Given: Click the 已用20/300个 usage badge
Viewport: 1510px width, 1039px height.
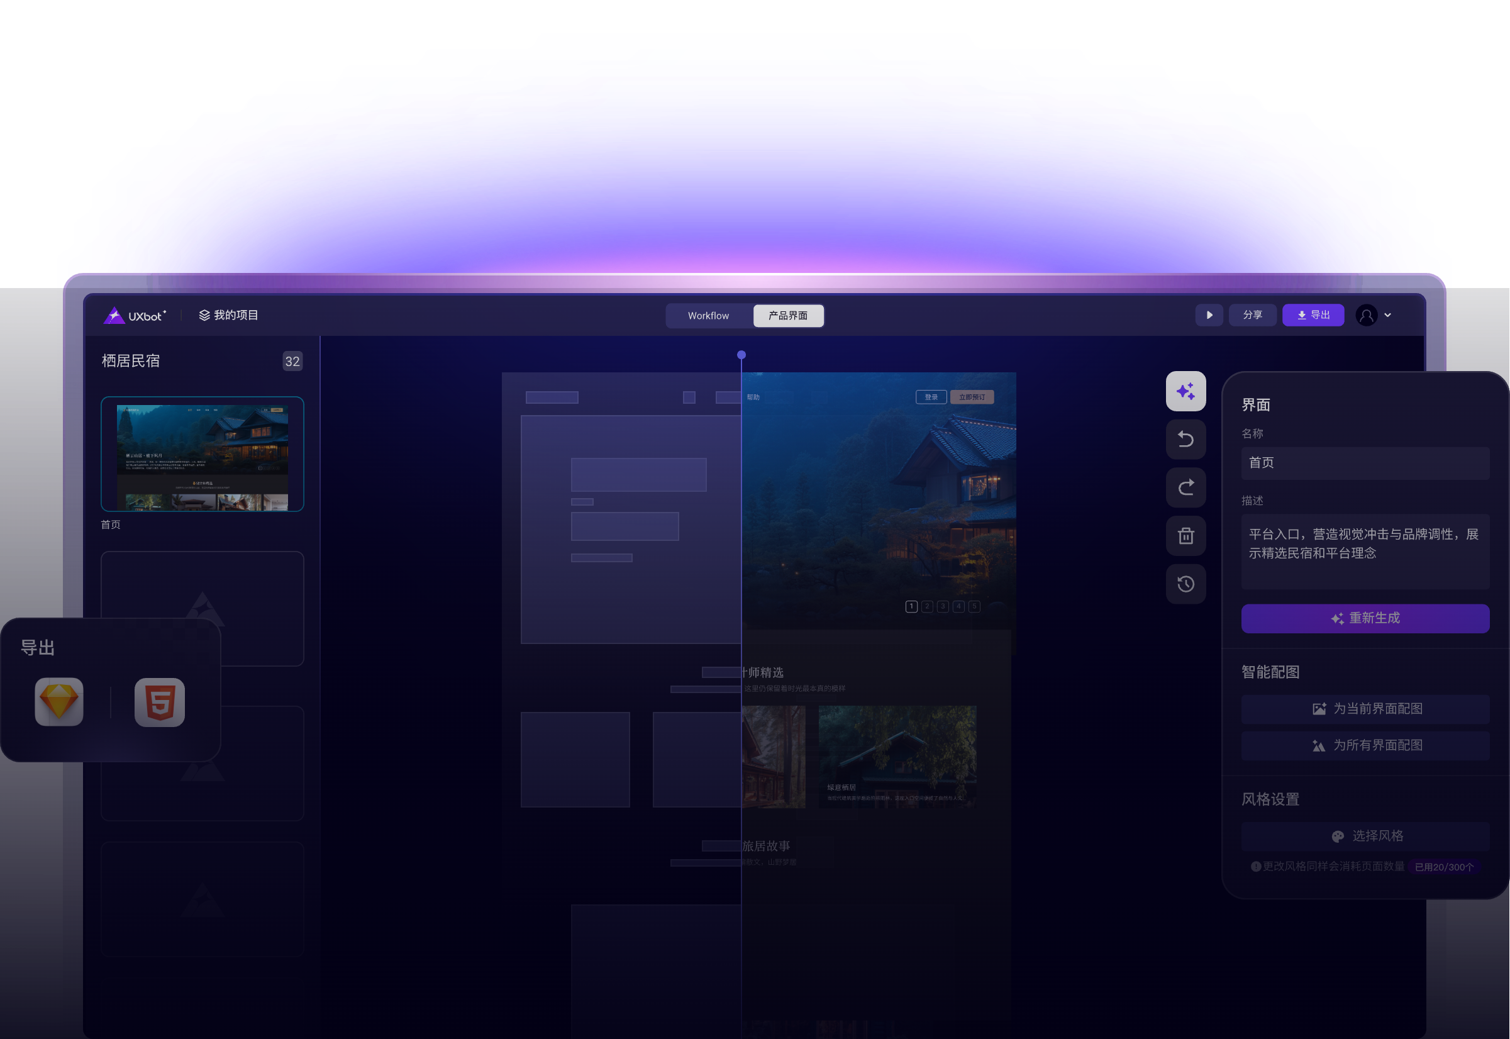Looking at the screenshot, I should pos(1444,867).
